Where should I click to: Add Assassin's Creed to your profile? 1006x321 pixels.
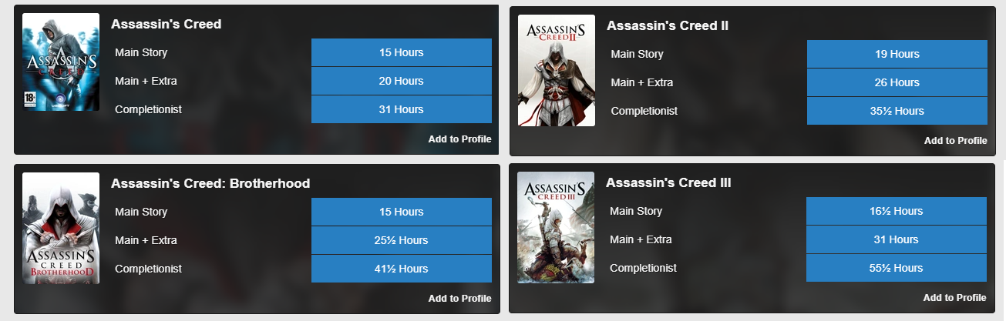coord(459,139)
